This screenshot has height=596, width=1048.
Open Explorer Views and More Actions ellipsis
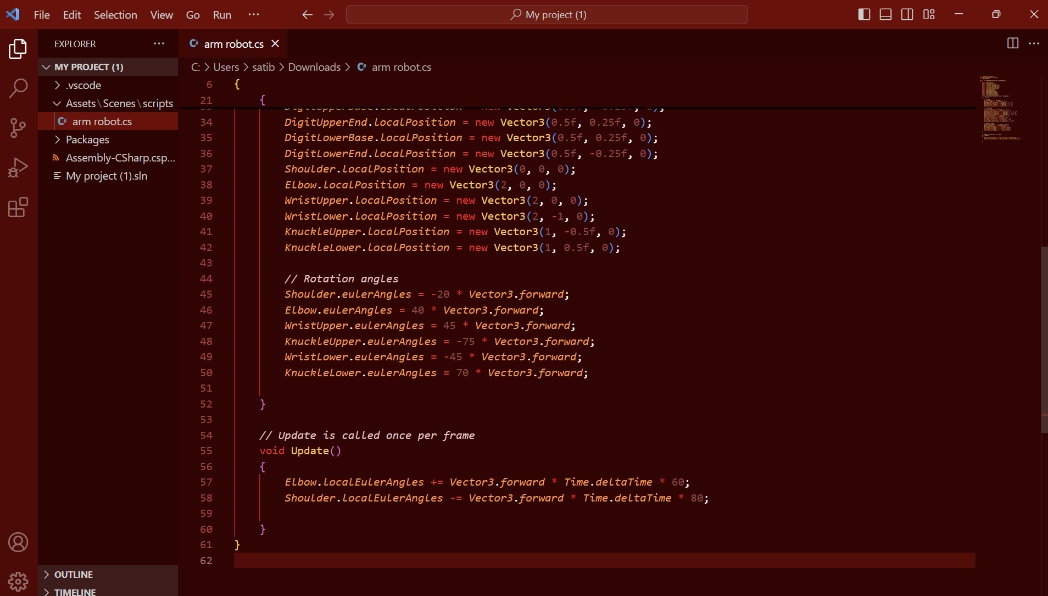click(159, 43)
